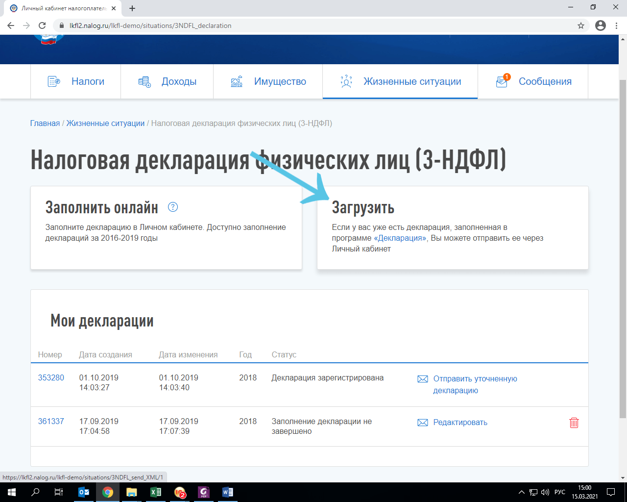
Task: Open the Загрузить option
Action: (x=363, y=207)
